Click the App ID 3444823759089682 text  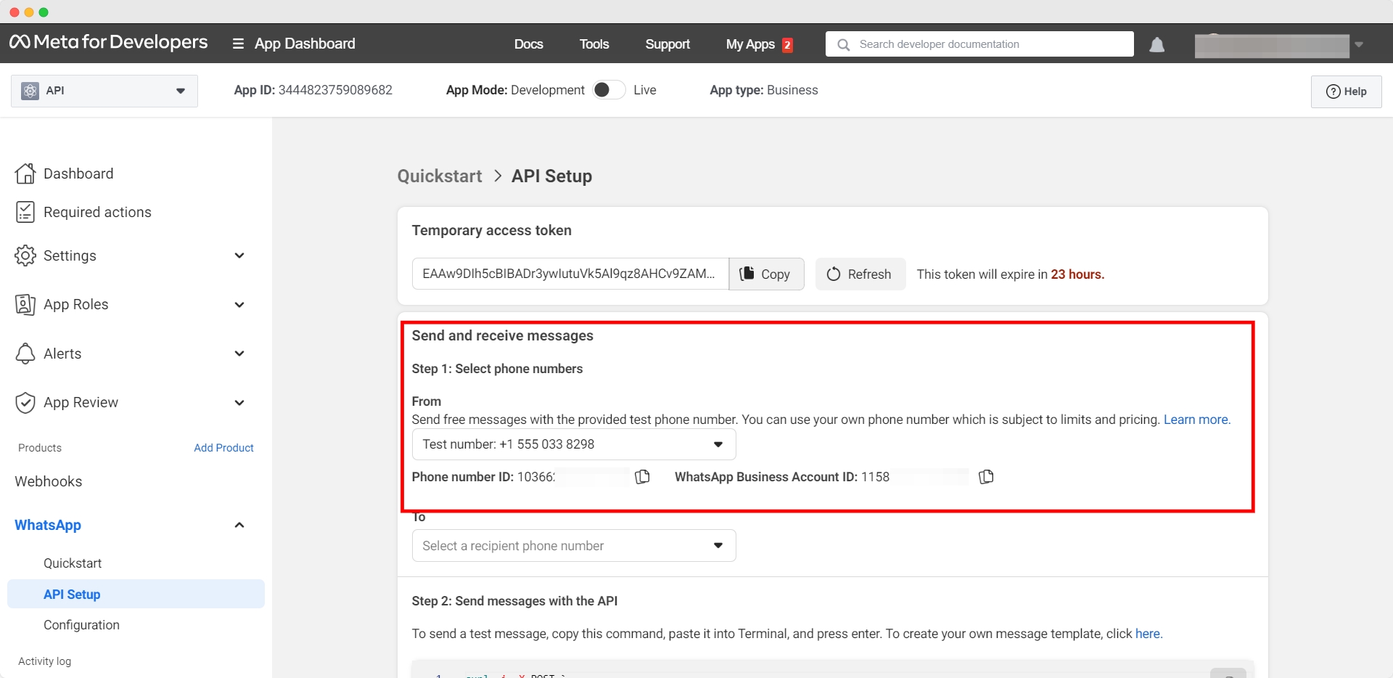313,90
